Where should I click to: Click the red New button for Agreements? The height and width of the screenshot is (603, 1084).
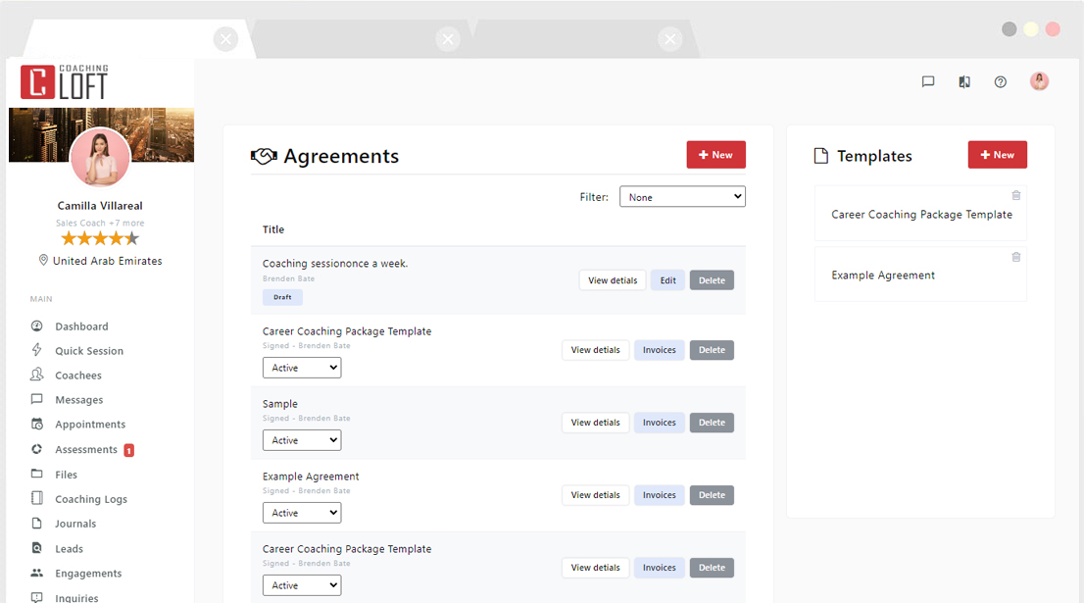[x=715, y=154]
